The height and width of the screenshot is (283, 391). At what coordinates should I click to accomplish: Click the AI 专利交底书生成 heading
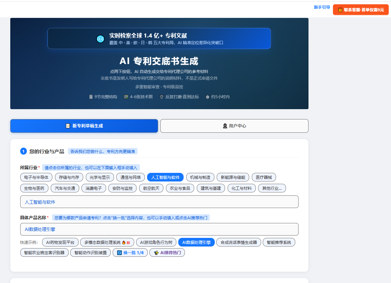159,61
